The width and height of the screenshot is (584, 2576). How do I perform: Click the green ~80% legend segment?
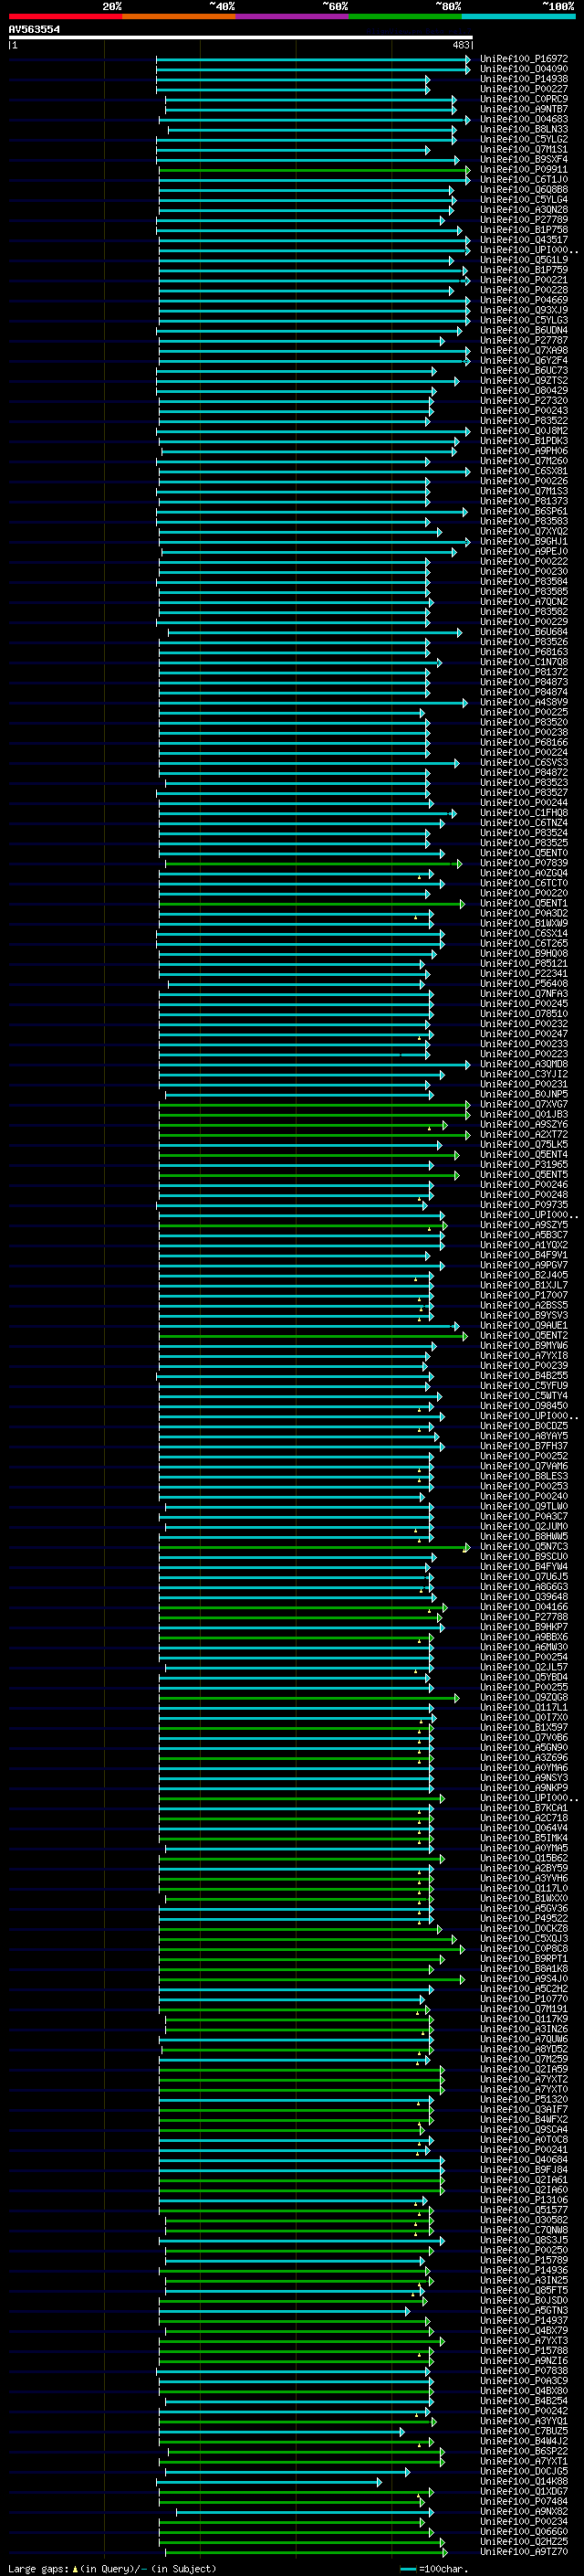(405, 16)
